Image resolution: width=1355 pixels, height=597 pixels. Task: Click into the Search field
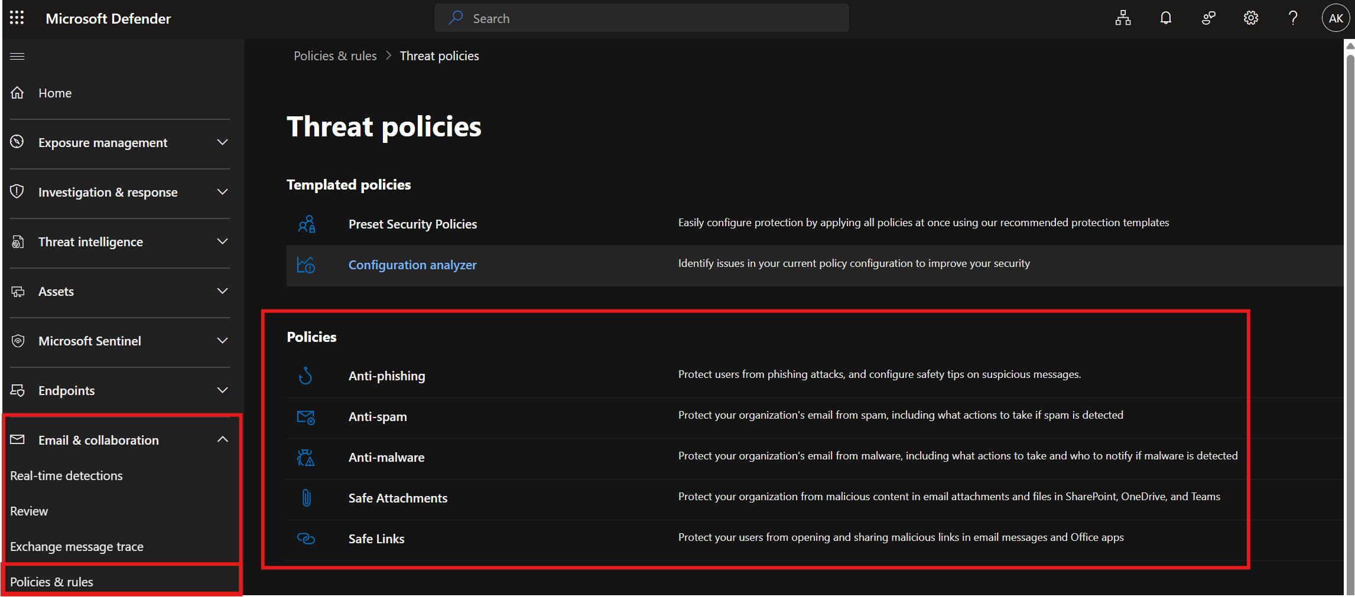click(x=642, y=18)
